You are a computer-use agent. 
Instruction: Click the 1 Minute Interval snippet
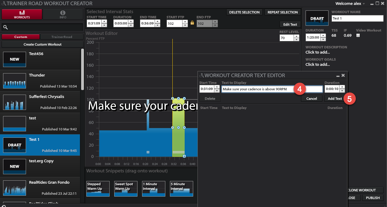click(x=154, y=189)
